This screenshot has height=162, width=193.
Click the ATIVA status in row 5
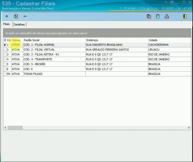coord(17,64)
